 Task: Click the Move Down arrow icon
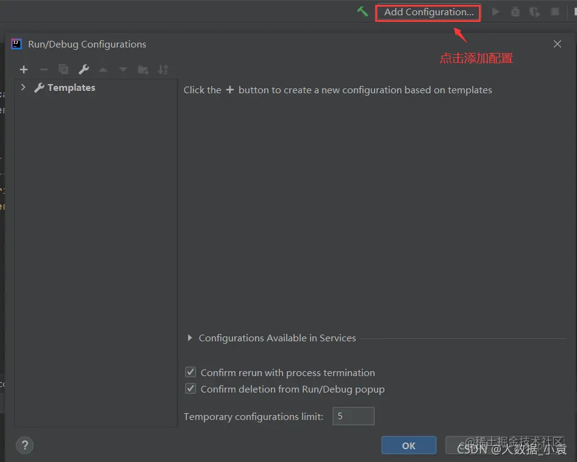(x=123, y=69)
